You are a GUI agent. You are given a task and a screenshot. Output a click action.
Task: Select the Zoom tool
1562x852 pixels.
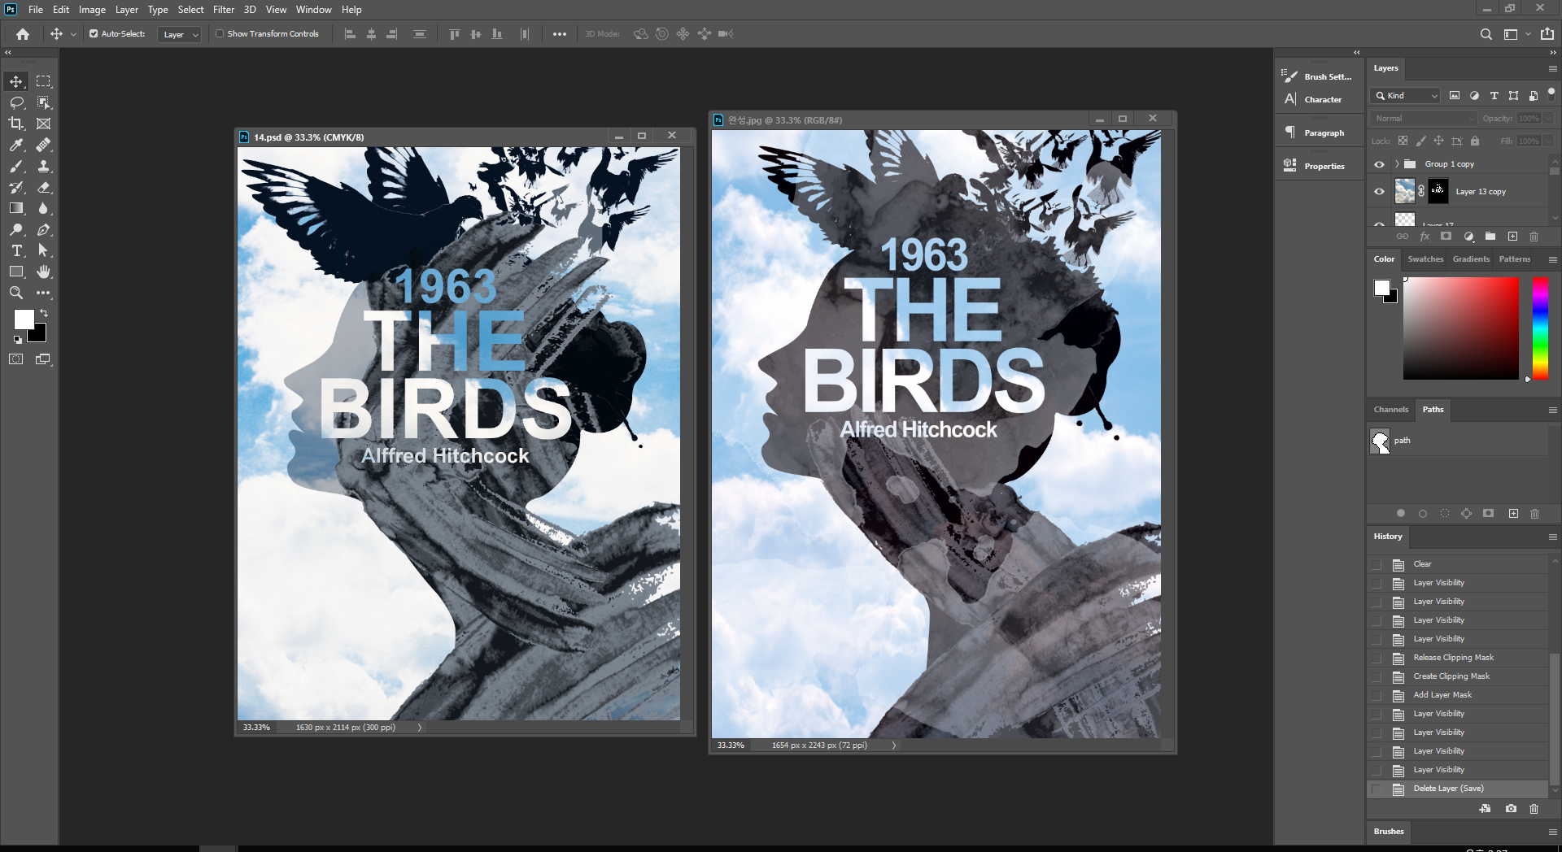[16, 293]
